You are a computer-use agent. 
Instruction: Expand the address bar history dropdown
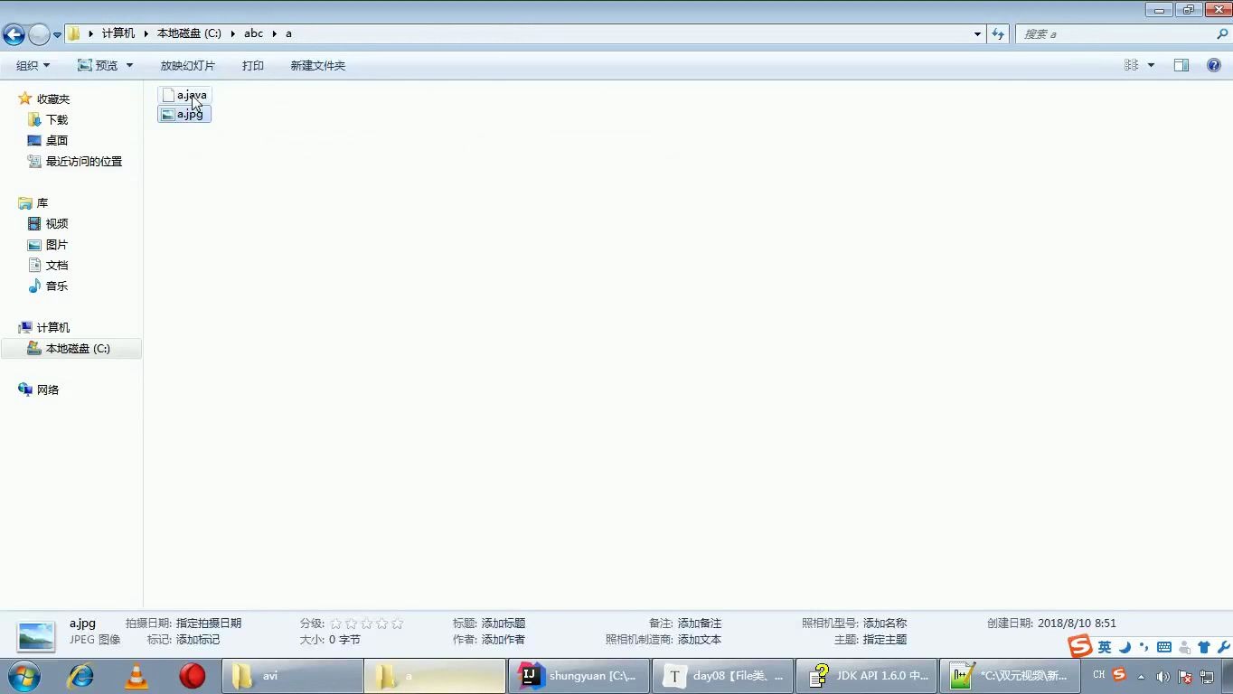coord(977,33)
